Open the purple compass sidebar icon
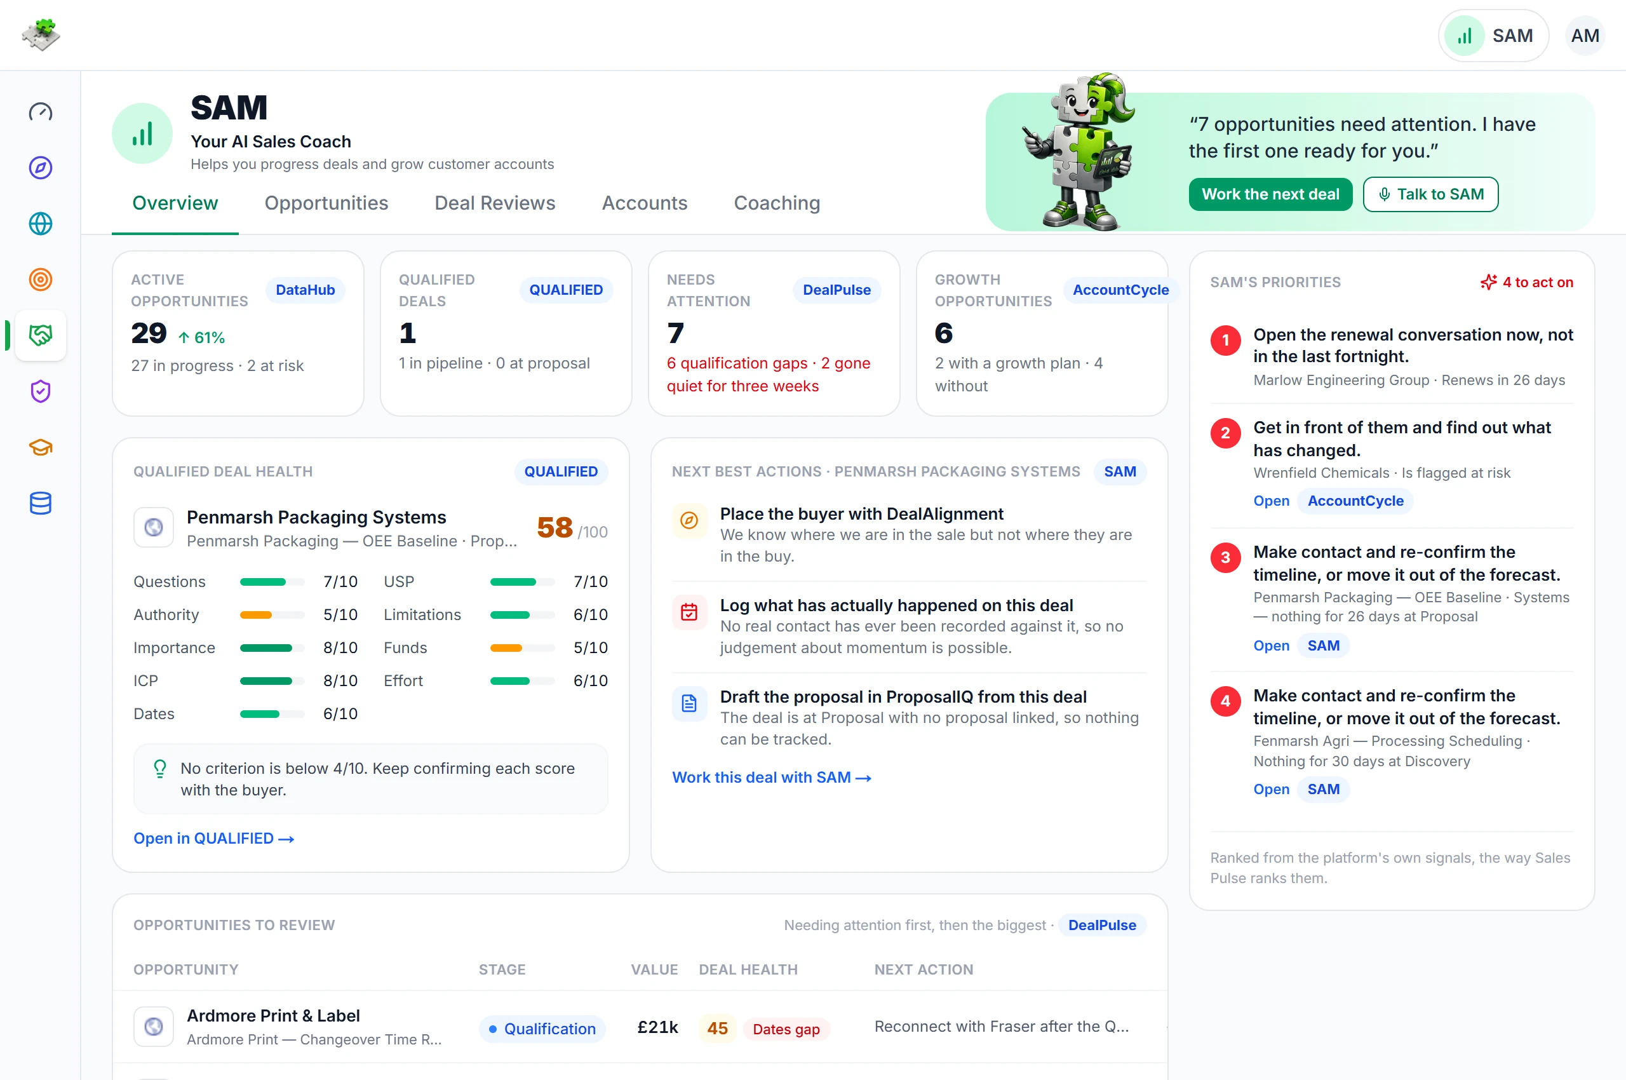1626x1080 pixels. pos(40,167)
